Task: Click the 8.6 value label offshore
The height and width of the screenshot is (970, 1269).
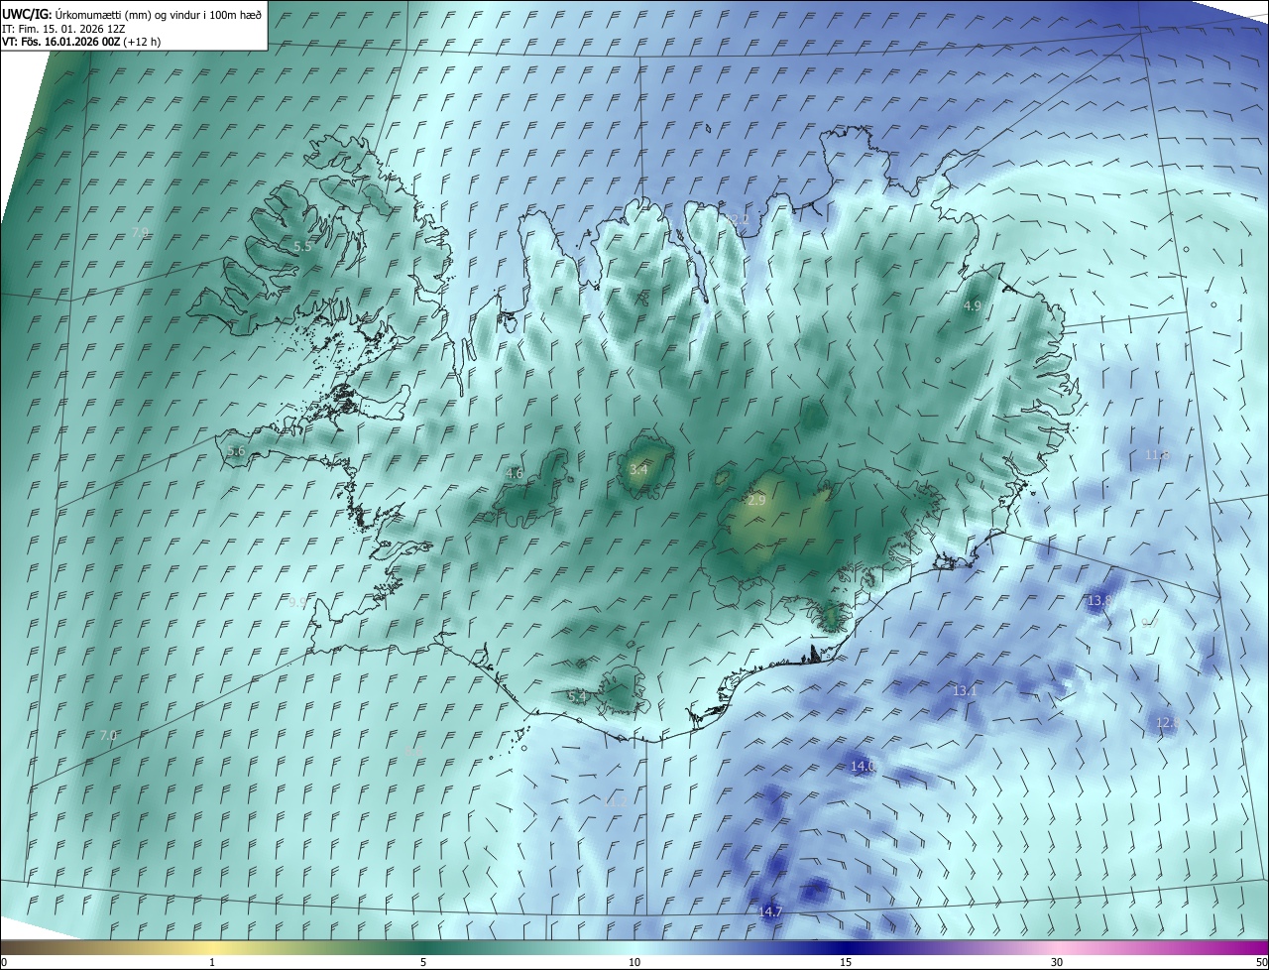Action: pos(411,753)
